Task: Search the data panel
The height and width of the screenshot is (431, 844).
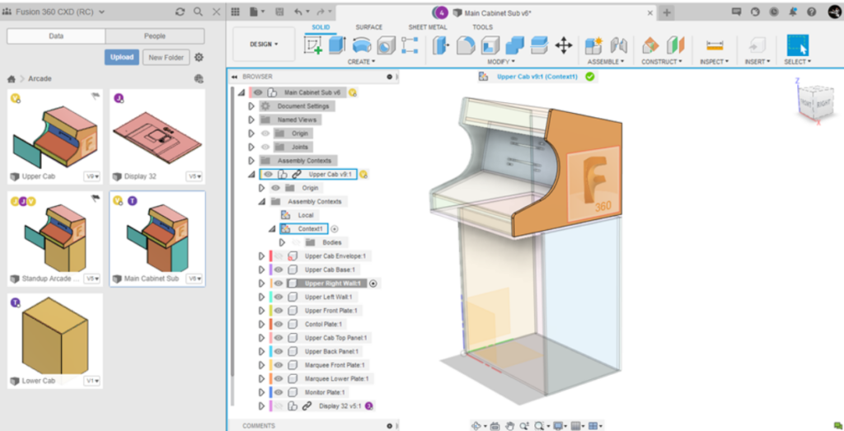Action: (x=198, y=12)
